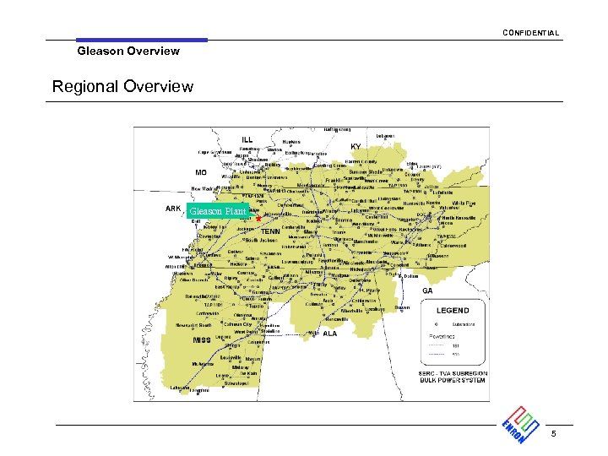Click the New Madrid map label
This screenshot has height=456, width=608.
(x=204, y=189)
